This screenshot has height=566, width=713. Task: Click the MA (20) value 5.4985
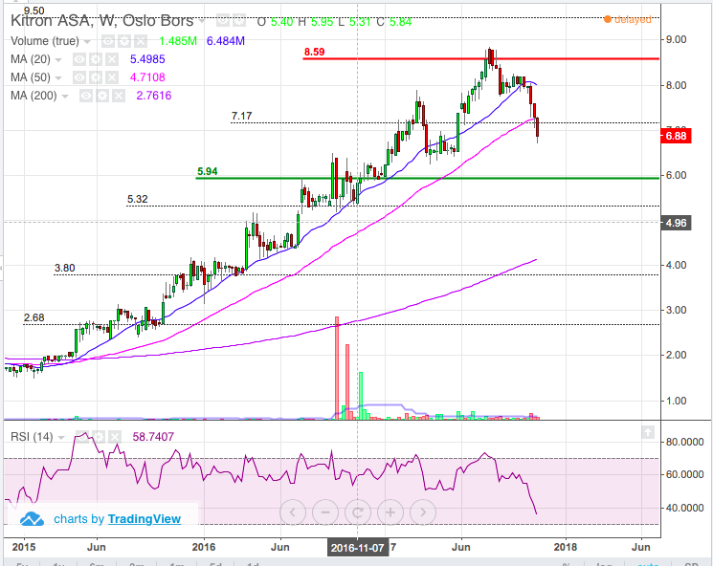(x=147, y=59)
